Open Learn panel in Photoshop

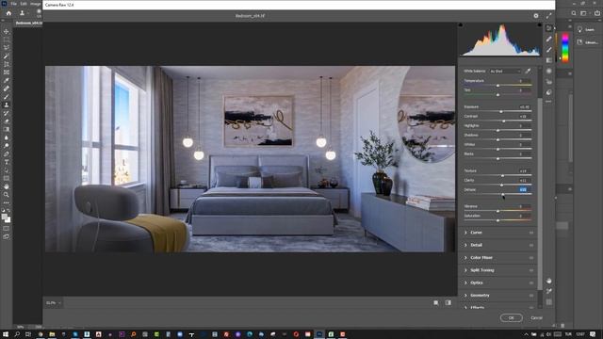point(585,29)
